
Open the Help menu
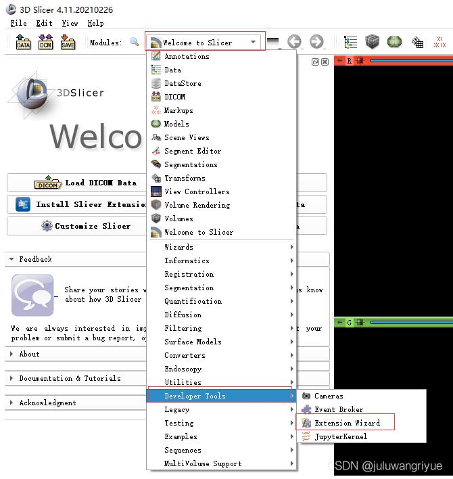tap(95, 23)
